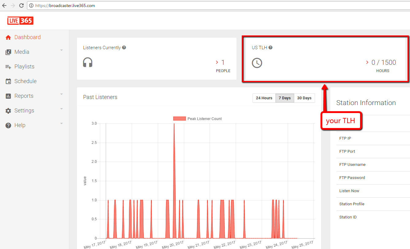Click help icon next to US TLH
This screenshot has width=410, height=249.
point(271,48)
